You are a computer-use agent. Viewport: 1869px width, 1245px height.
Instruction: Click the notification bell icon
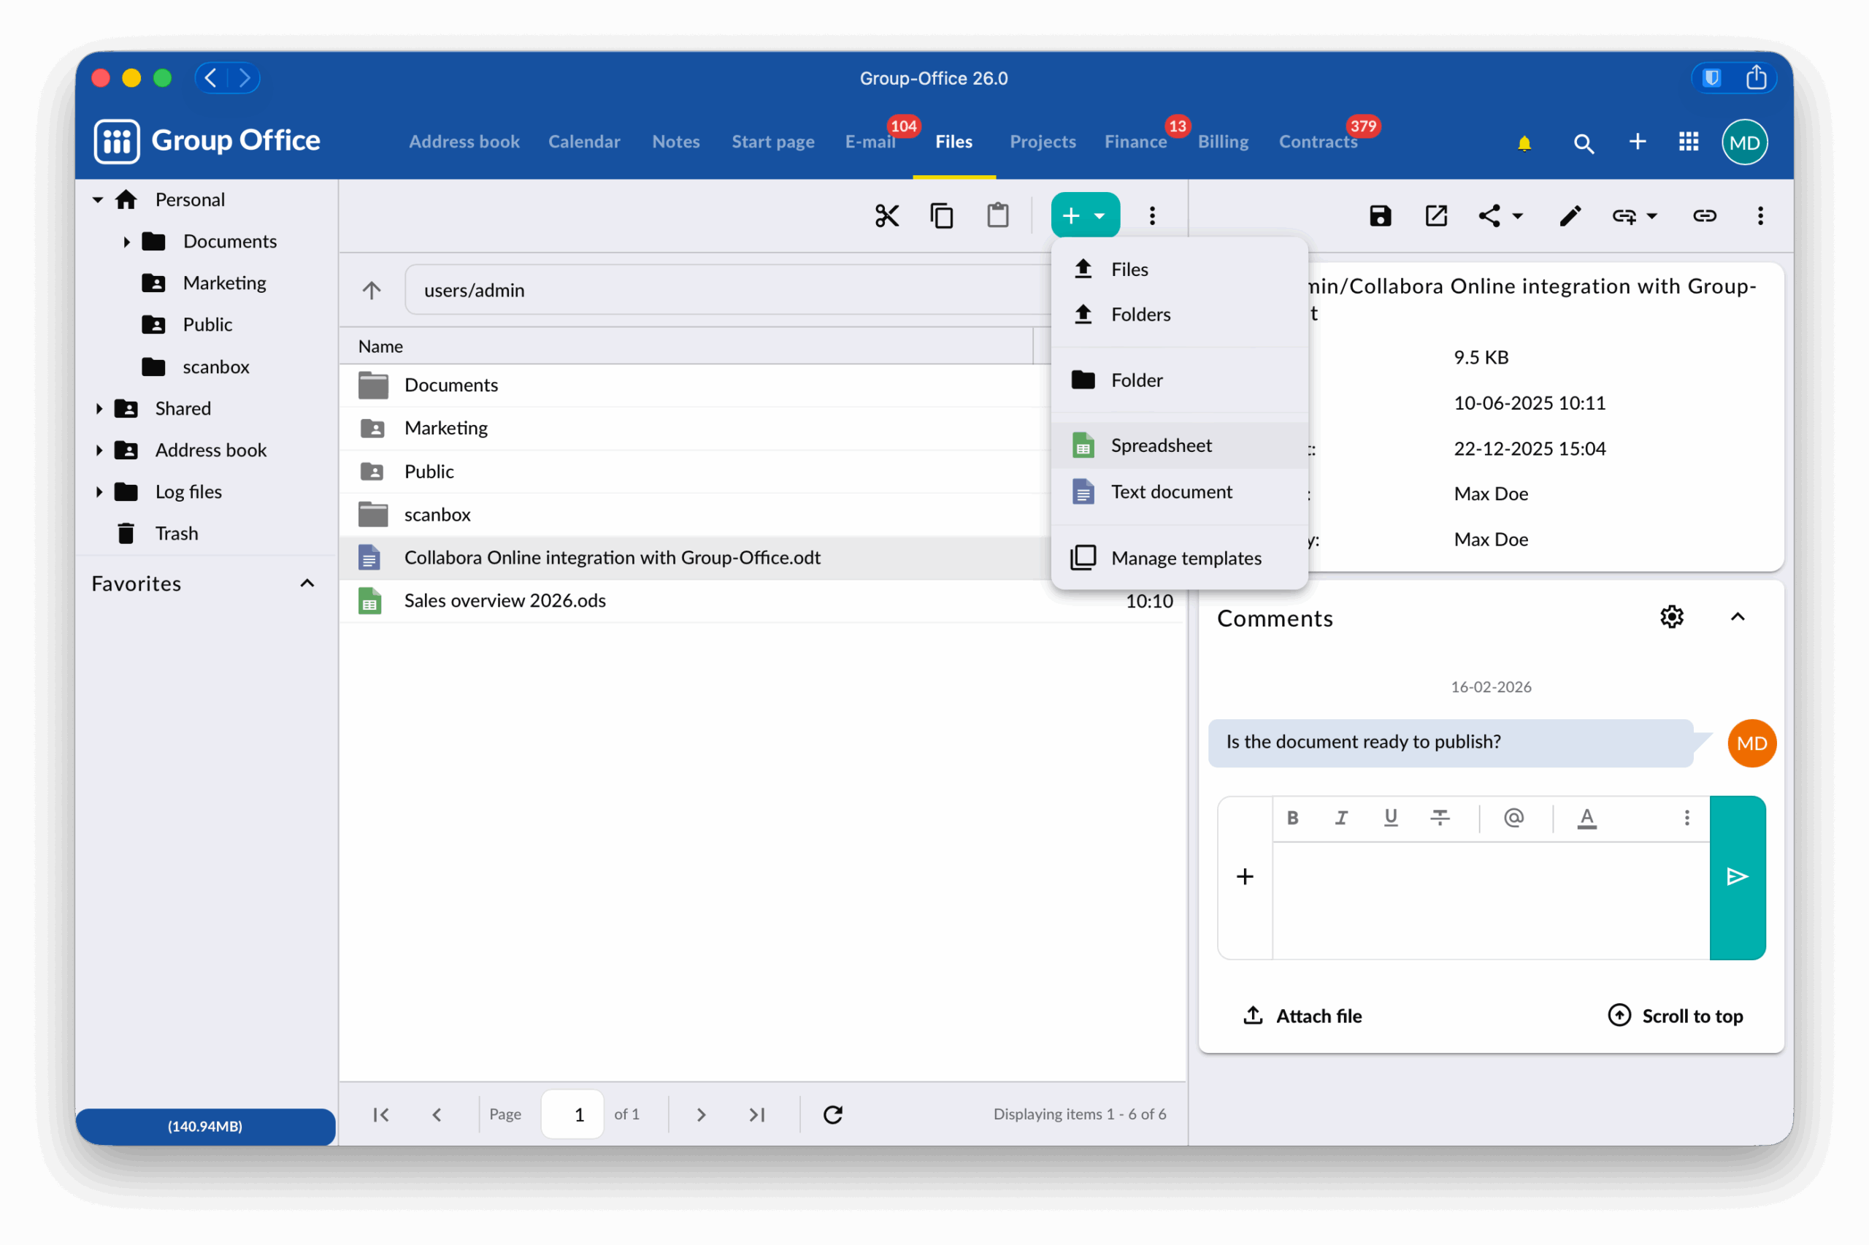(x=1524, y=143)
